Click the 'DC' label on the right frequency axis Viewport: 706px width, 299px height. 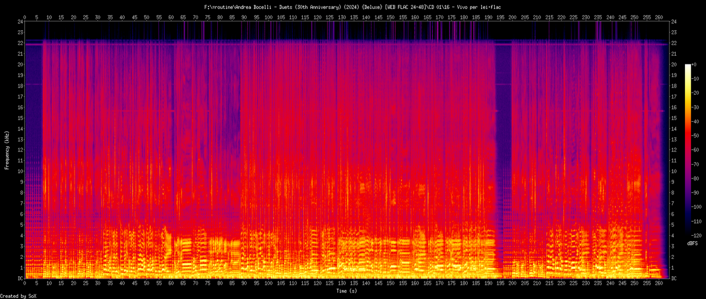[674, 278]
